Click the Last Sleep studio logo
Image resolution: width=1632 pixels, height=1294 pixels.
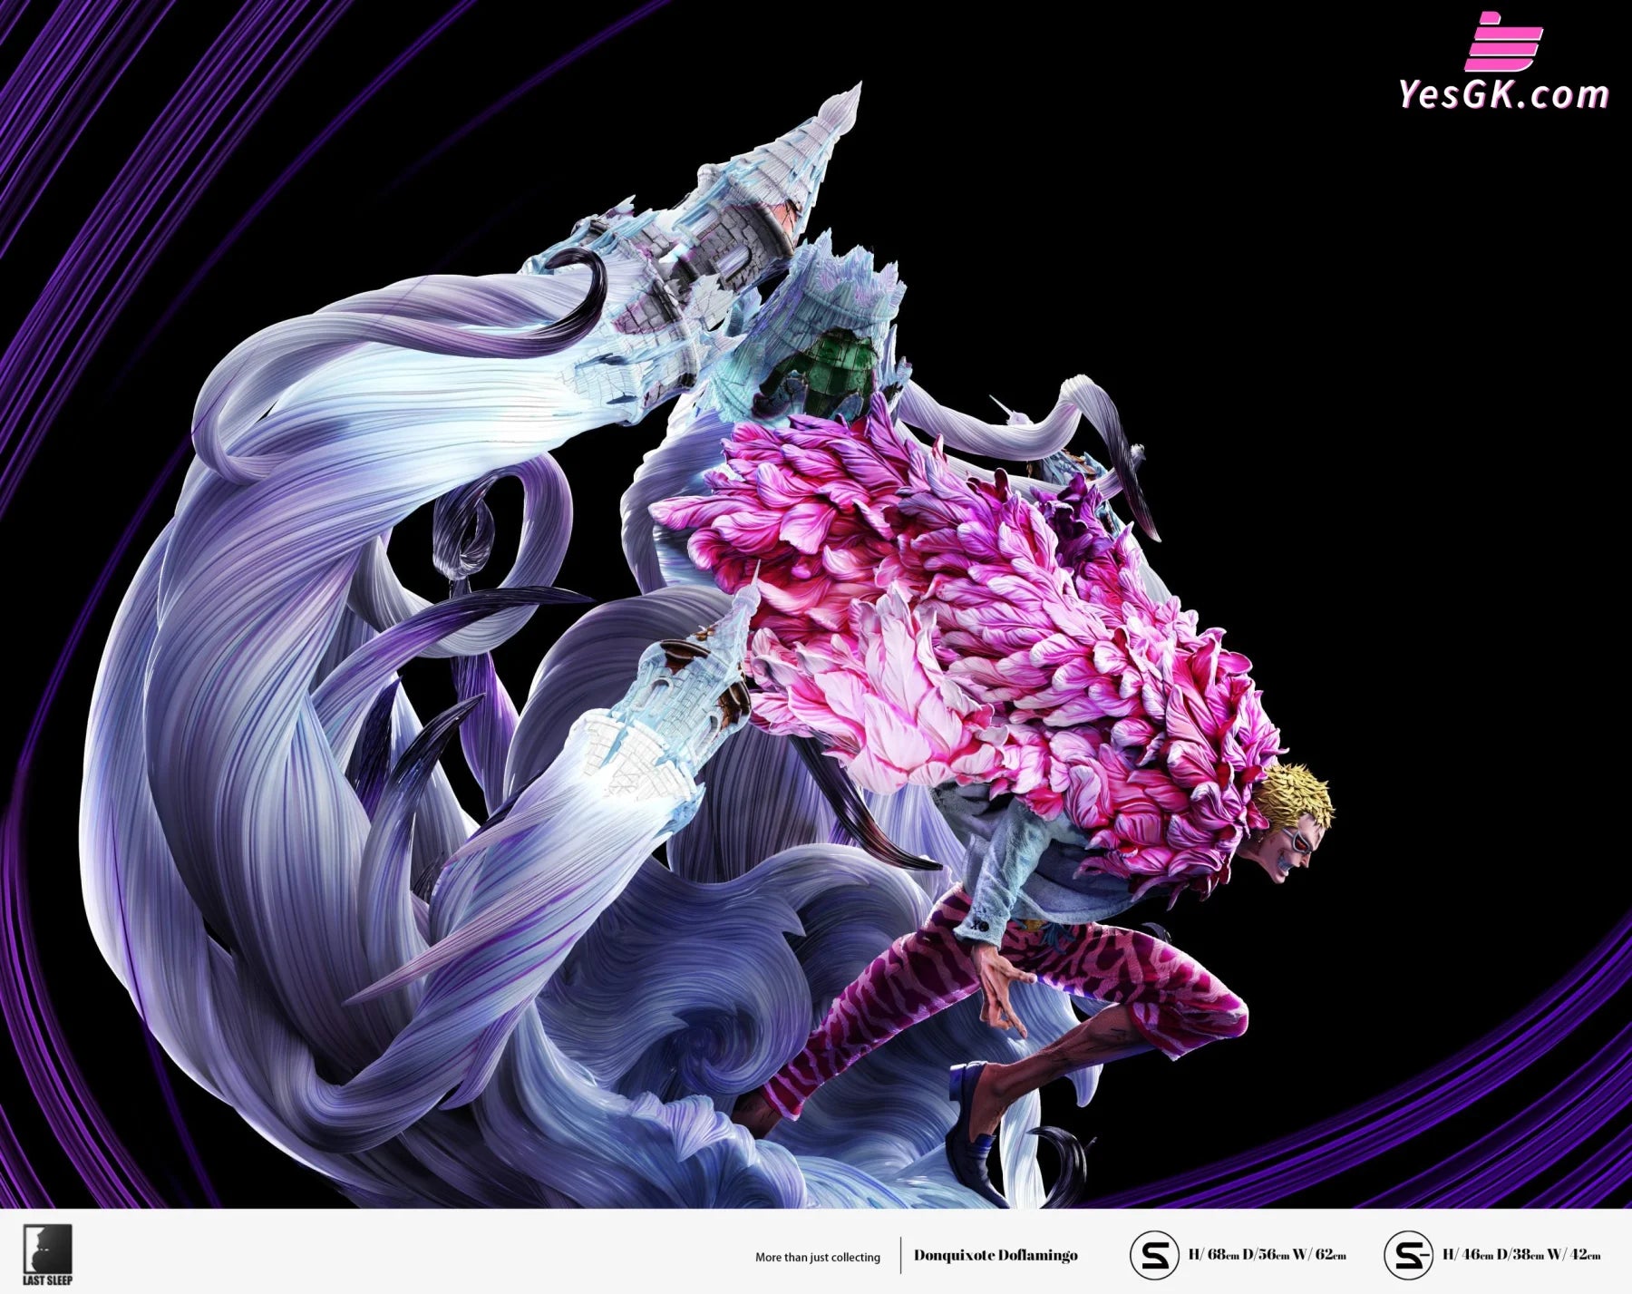tap(47, 1255)
